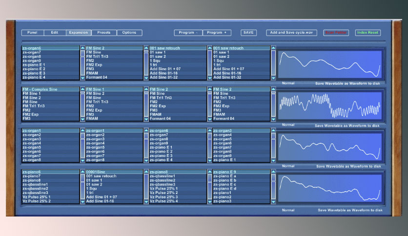Save third row wavetable as waveform to disk
Screen dimensions: 408x236
pos(348,166)
